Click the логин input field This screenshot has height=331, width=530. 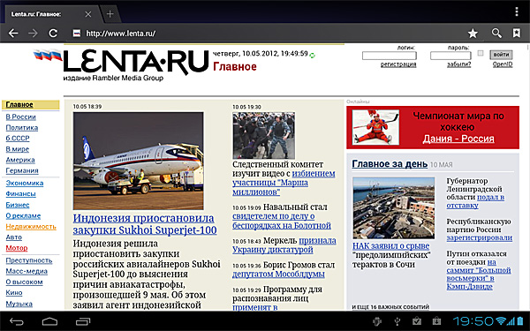tap(389, 56)
